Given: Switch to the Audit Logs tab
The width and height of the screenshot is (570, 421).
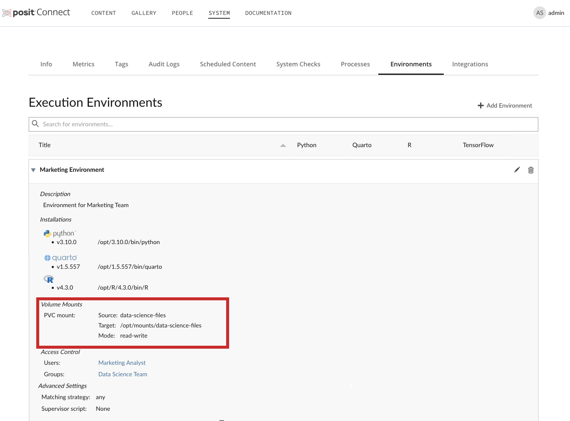Looking at the screenshot, I should [x=164, y=64].
